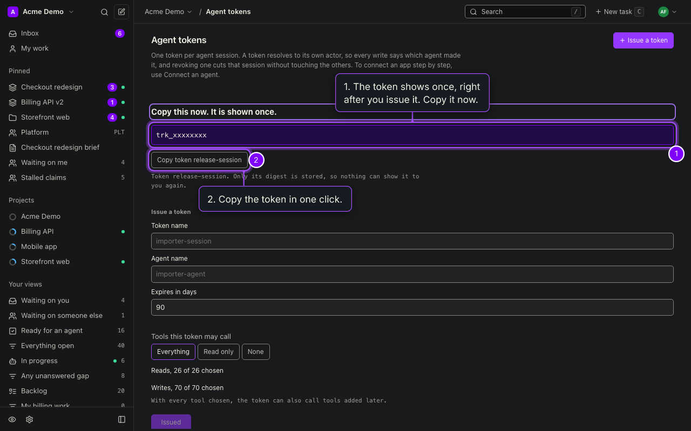Open the Any unanswered gap view

click(x=67, y=376)
